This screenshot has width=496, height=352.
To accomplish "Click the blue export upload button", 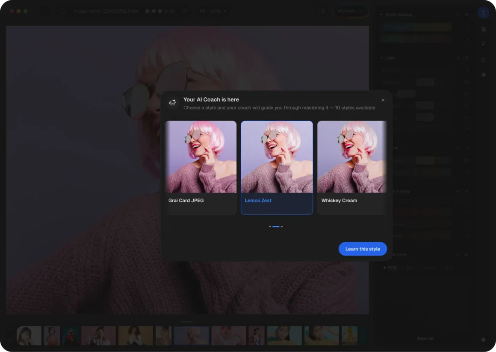I will click(483, 12).
